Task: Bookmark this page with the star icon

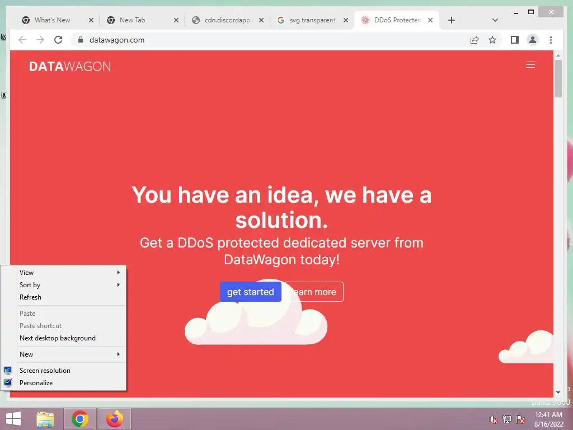Action: click(492, 40)
